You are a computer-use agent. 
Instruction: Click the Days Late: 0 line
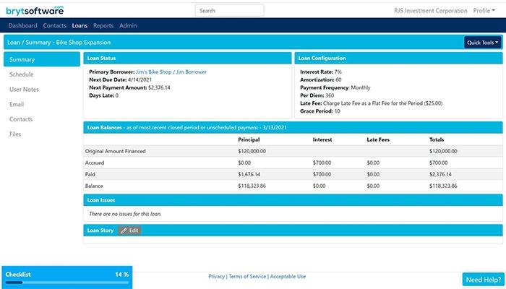[x=103, y=95]
